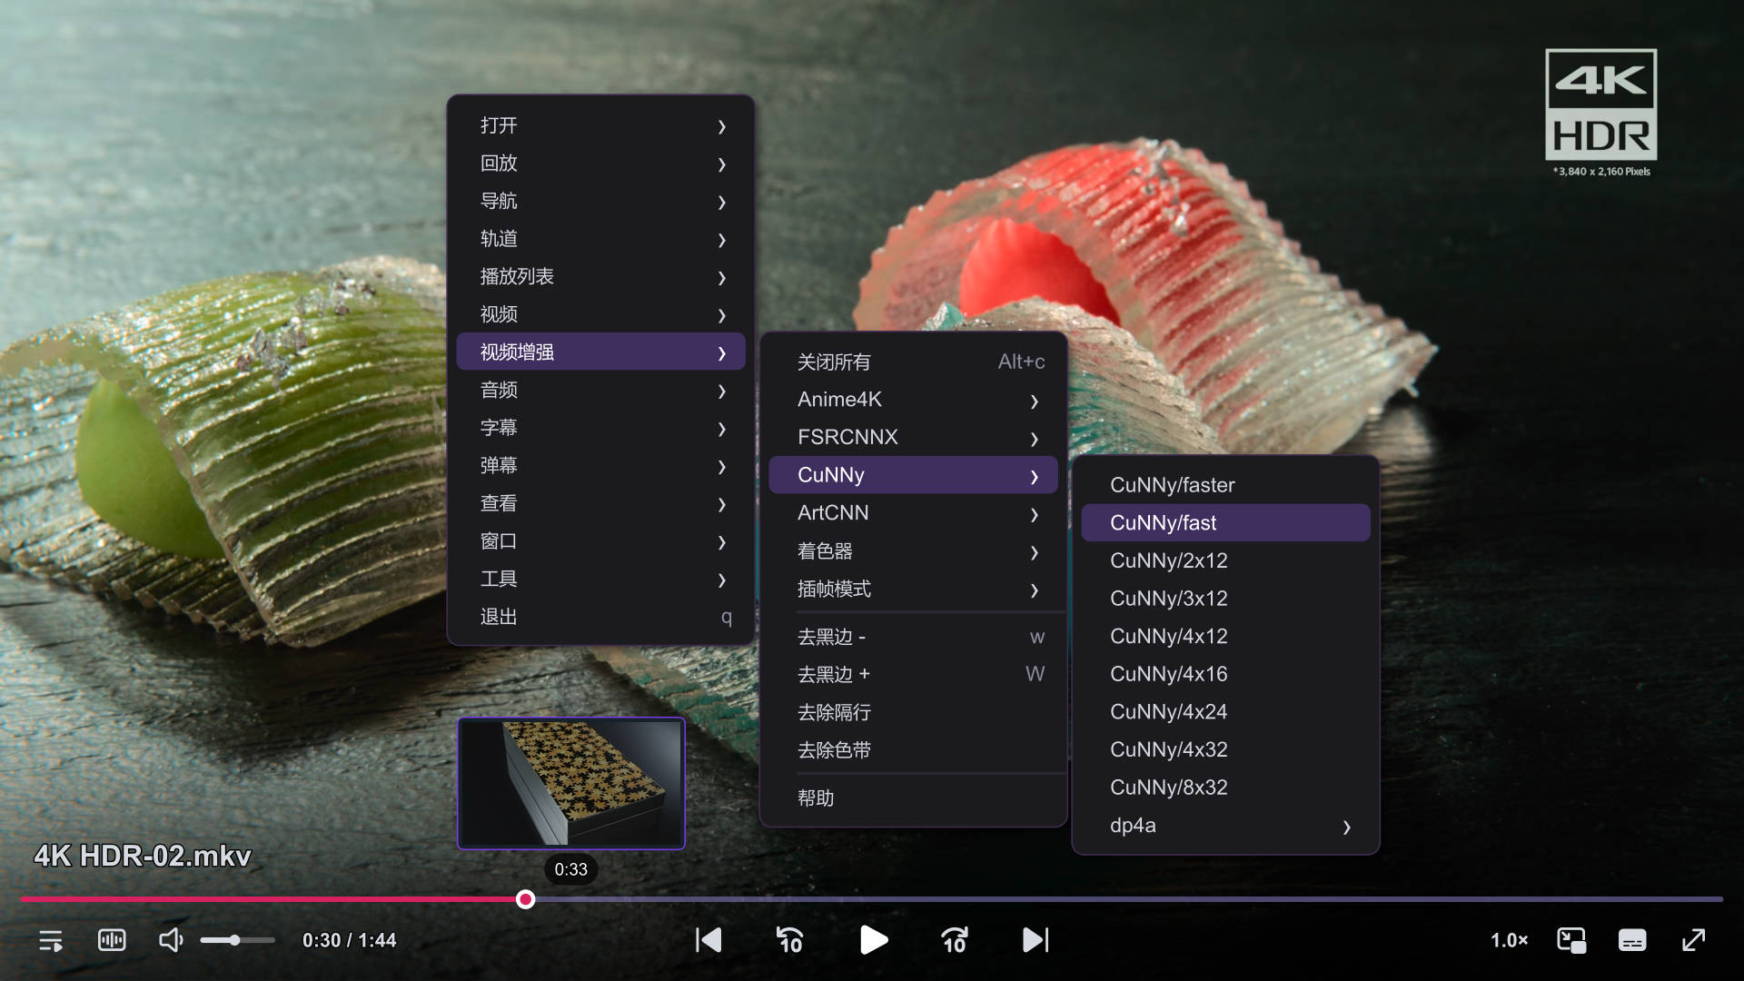Viewport: 1744px width, 981px height.
Task: Click 去除隔行 deinterlace option
Action: [x=913, y=712]
